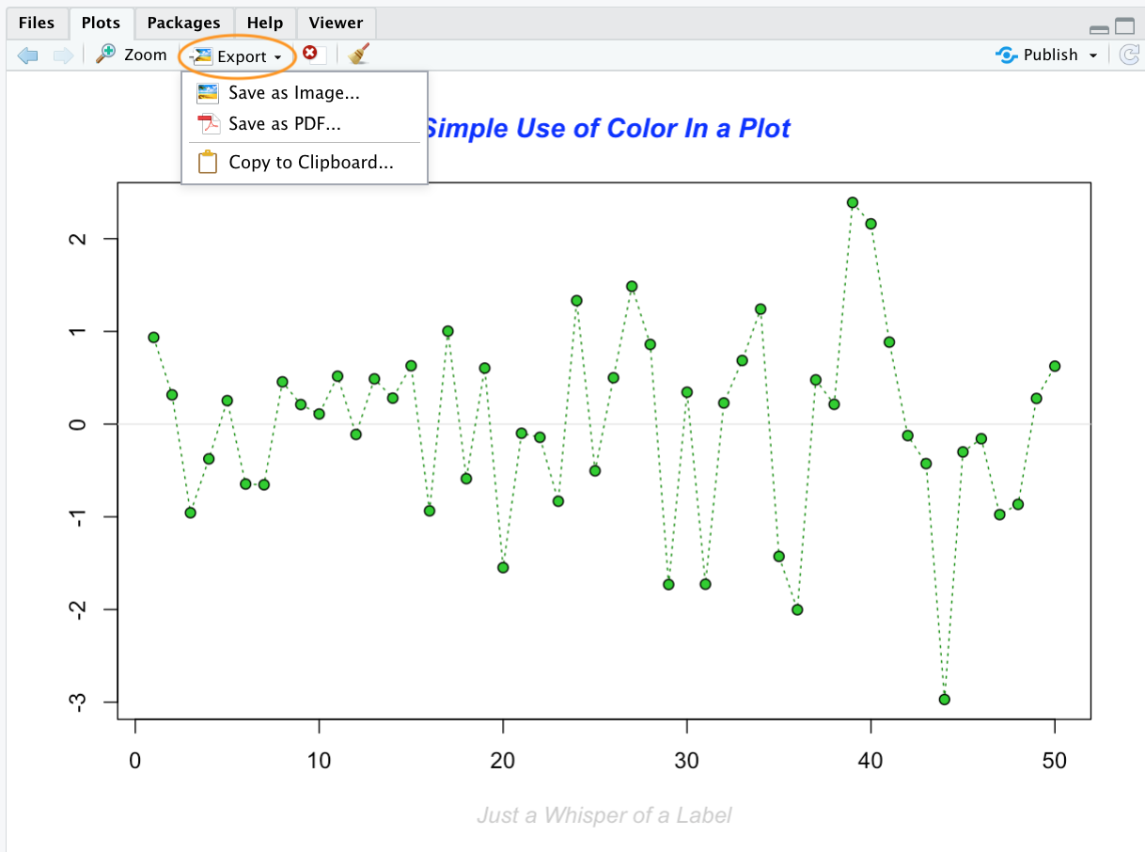Open the plot in Zoom window
Image resolution: width=1145 pixels, height=852 pixels.
(132, 55)
